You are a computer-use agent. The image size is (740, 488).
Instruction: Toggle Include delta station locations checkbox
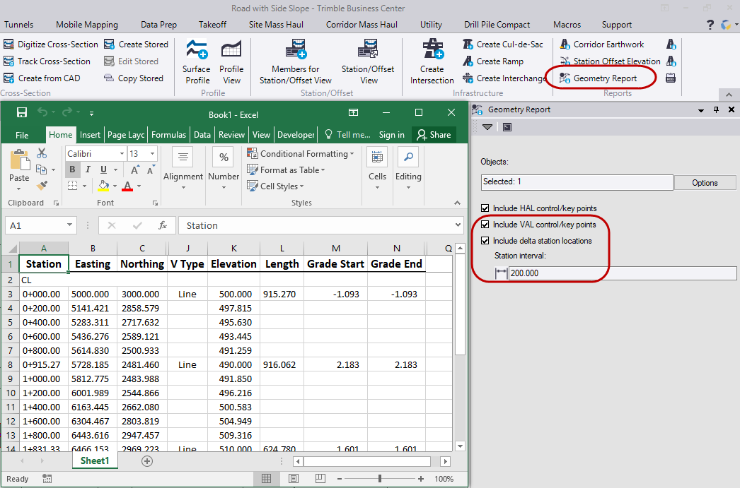[x=485, y=241]
